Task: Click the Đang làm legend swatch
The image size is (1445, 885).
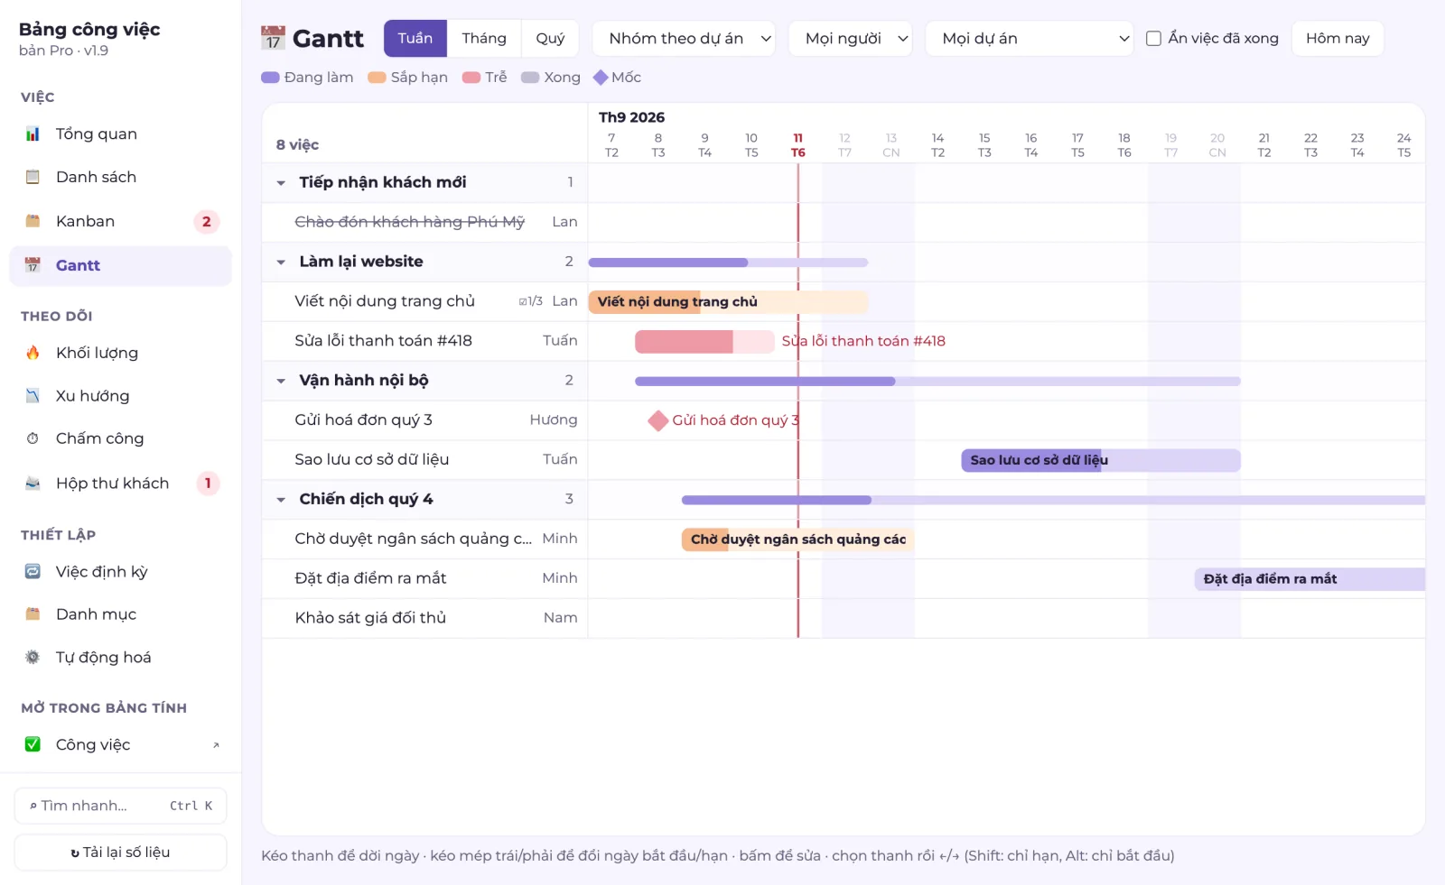Action: (270, 78)
